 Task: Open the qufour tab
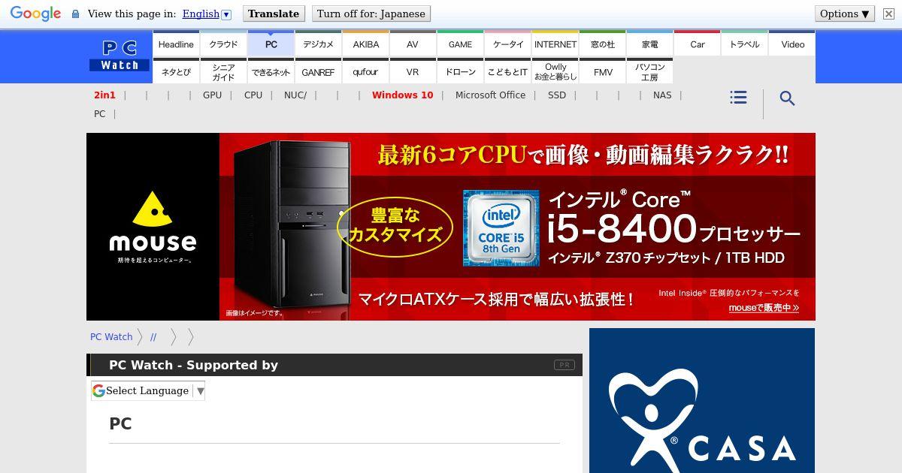366,71
